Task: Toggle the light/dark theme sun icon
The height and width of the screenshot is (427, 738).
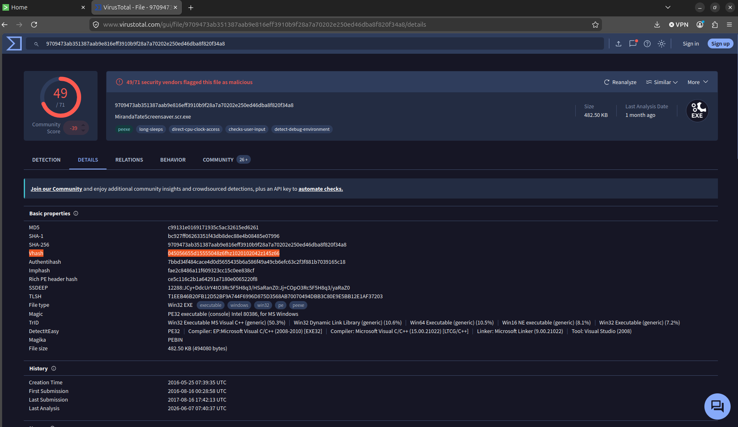Action: (x=661, y=43)
